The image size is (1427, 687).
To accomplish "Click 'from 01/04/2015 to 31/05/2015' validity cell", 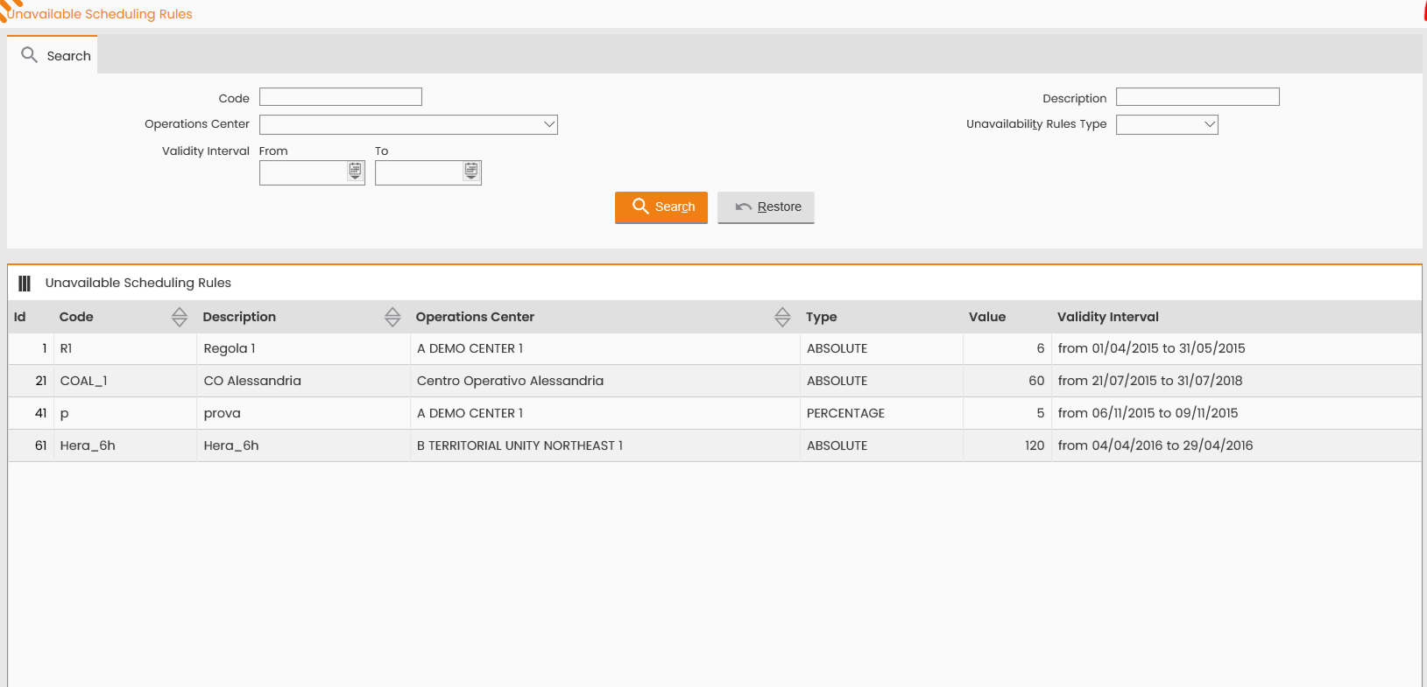I will (x=1236, y=348).
